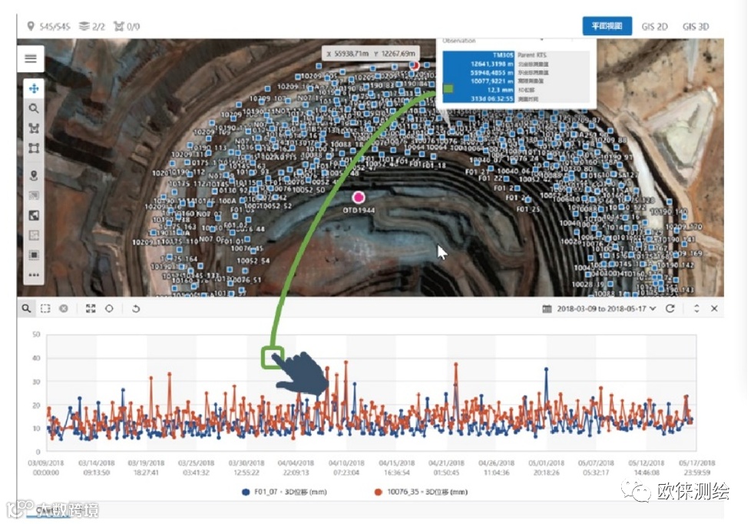Toggle the 10076_35 orange legend series
The width and height of the screenshot is (754, 524).
(x=421, y=492)
